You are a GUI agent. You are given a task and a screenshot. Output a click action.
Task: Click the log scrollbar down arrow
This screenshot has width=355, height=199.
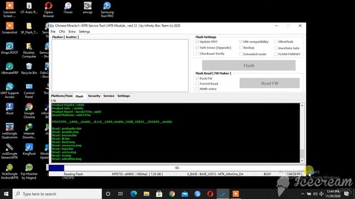(x=302, y=160)
